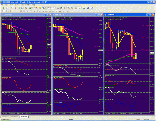The height and width of the screenshot is (121, 156).
Task: Switch to MN timeframe
Action: [67, 11]
